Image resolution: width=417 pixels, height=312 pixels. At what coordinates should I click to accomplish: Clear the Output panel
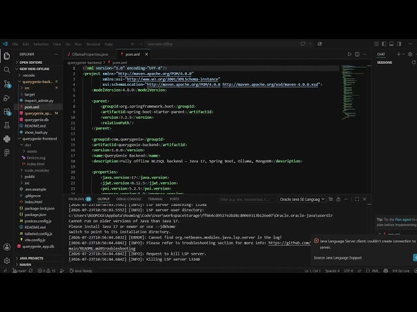click(x=331, y=200)
